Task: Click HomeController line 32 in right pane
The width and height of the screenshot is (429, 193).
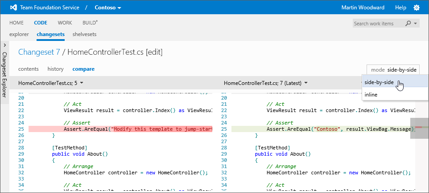Action: [x=339, y=173]
